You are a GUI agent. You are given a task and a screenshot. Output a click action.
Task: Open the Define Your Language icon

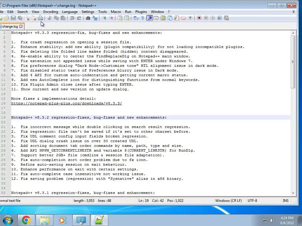tap(156, 18)
